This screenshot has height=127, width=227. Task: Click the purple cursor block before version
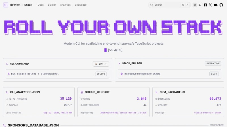105,50
